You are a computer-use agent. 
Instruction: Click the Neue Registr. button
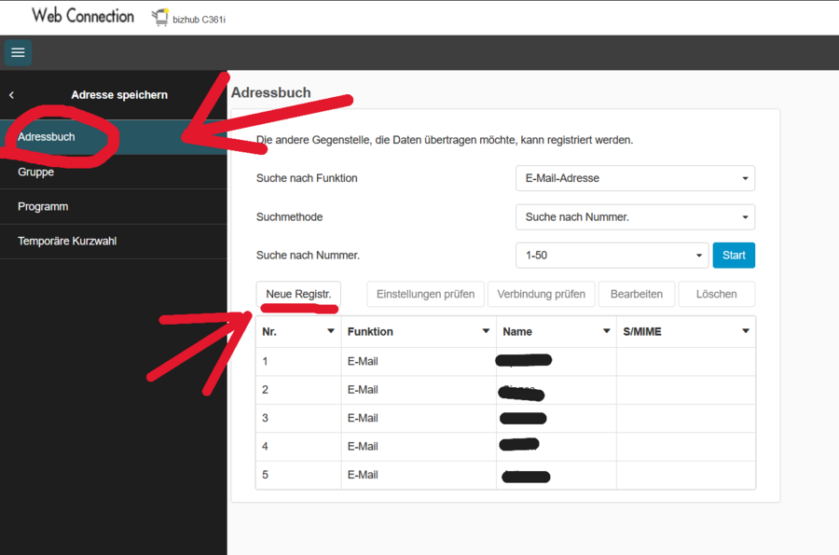(x=298, y=294)
